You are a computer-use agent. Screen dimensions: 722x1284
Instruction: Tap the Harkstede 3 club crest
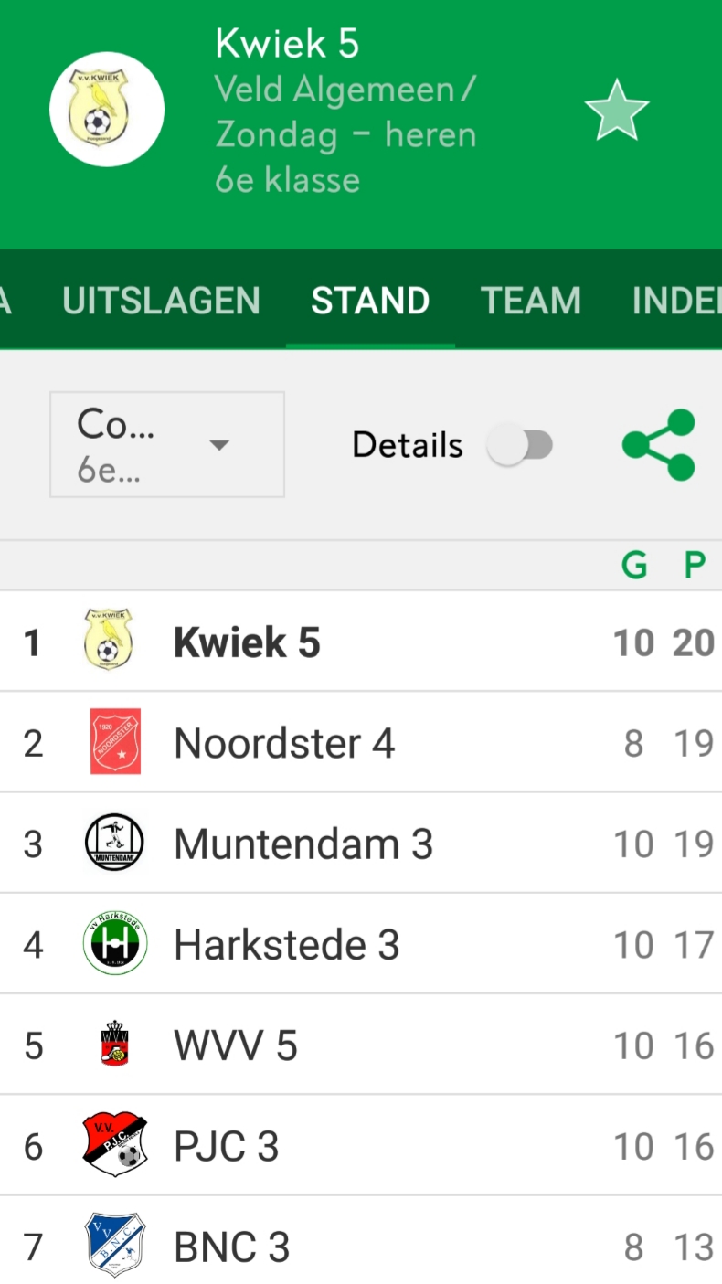[114, 943]
